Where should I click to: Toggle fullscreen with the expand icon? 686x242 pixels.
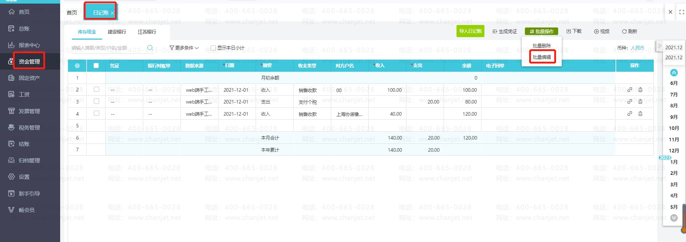click(682, 12)
